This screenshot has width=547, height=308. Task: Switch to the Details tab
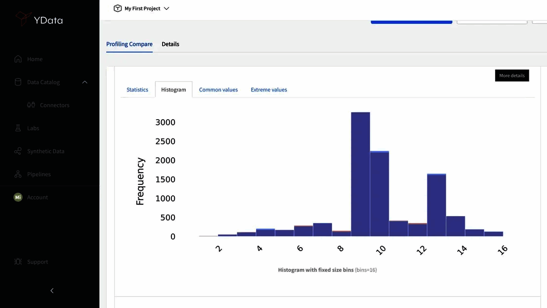[170, 44]
